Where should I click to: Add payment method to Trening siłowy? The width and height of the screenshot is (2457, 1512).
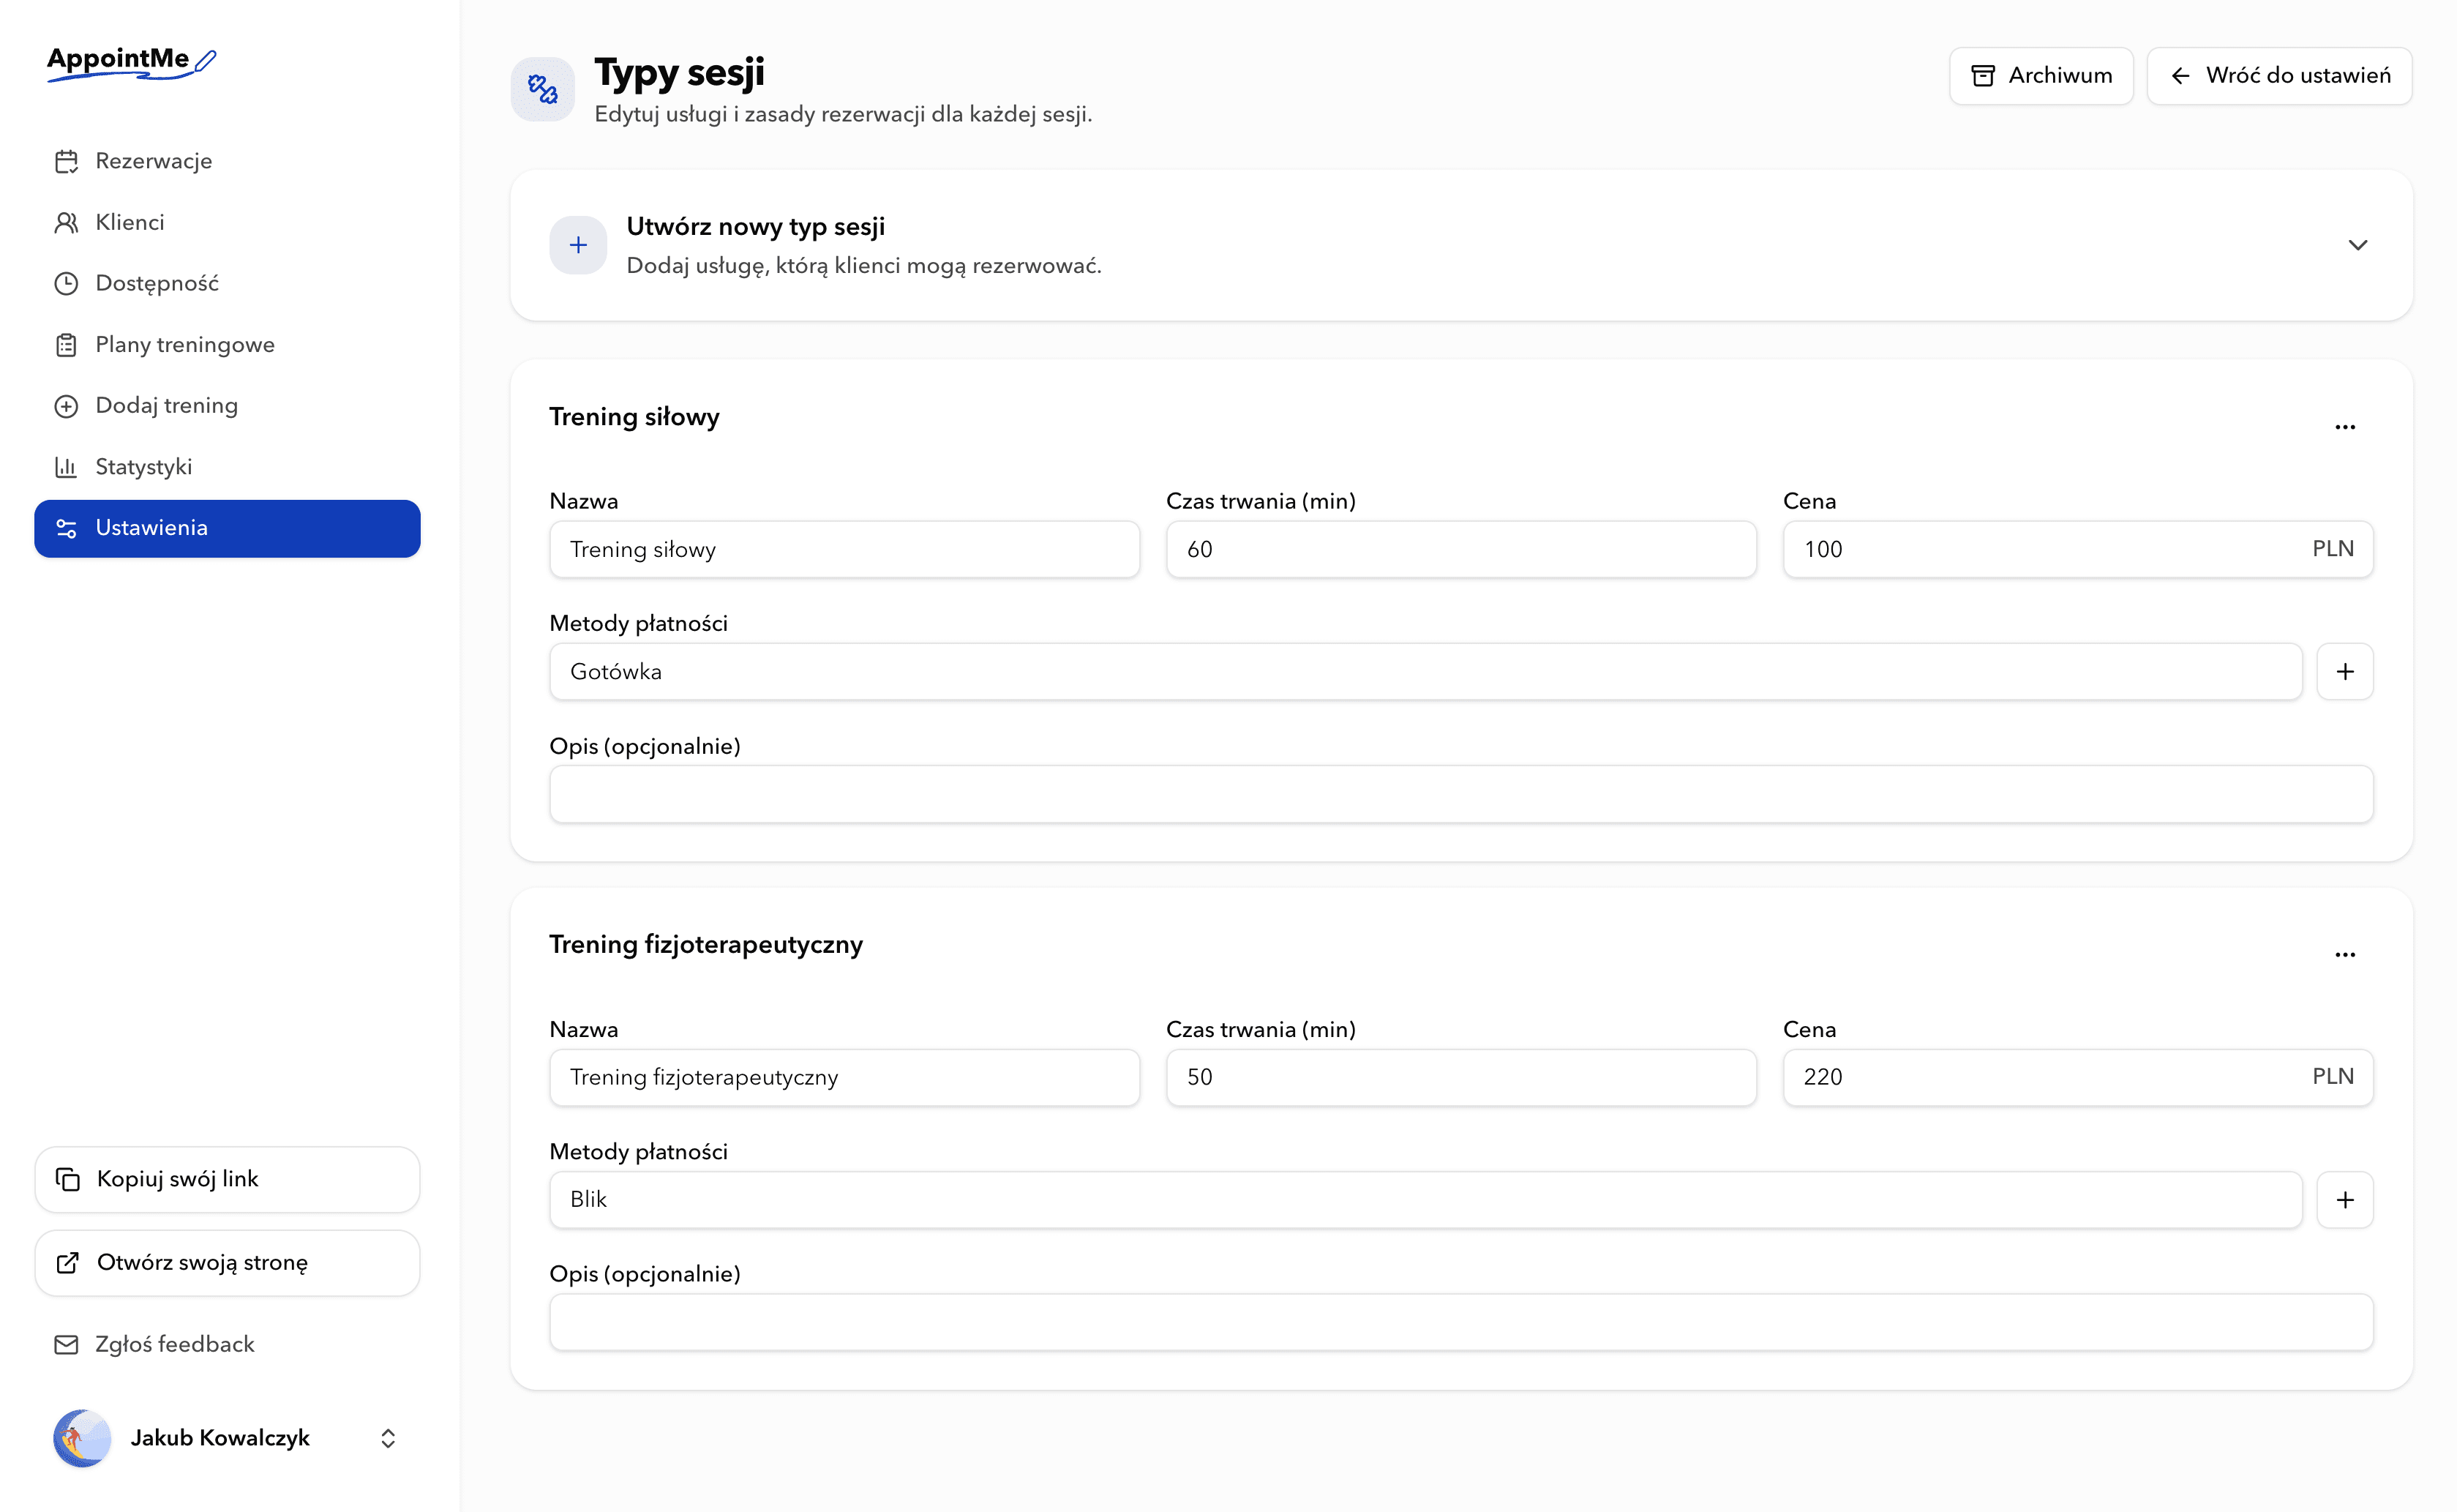(x=2345, y=671)
